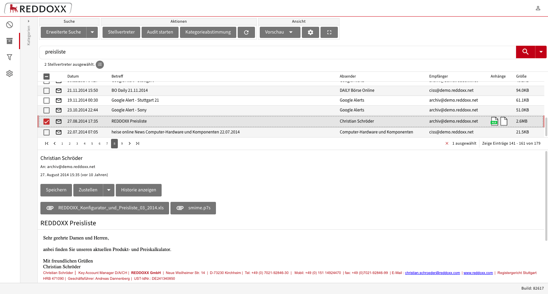Go to first page of results
This screenshot has width=548, height=294.
47,143
